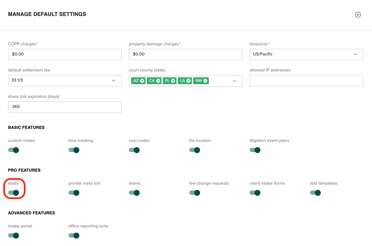372x246 pixels.
Task: Toggle the private mass tort feature
Action: pos(74,193)
